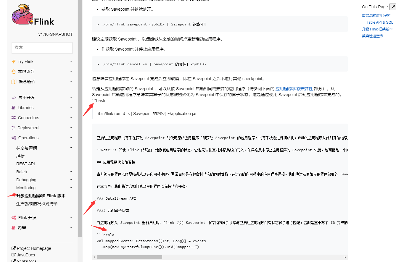Open the 实践练习 menu item
Image resolution: width=396 pixels, height=262 pixels.
coord(26,72)
